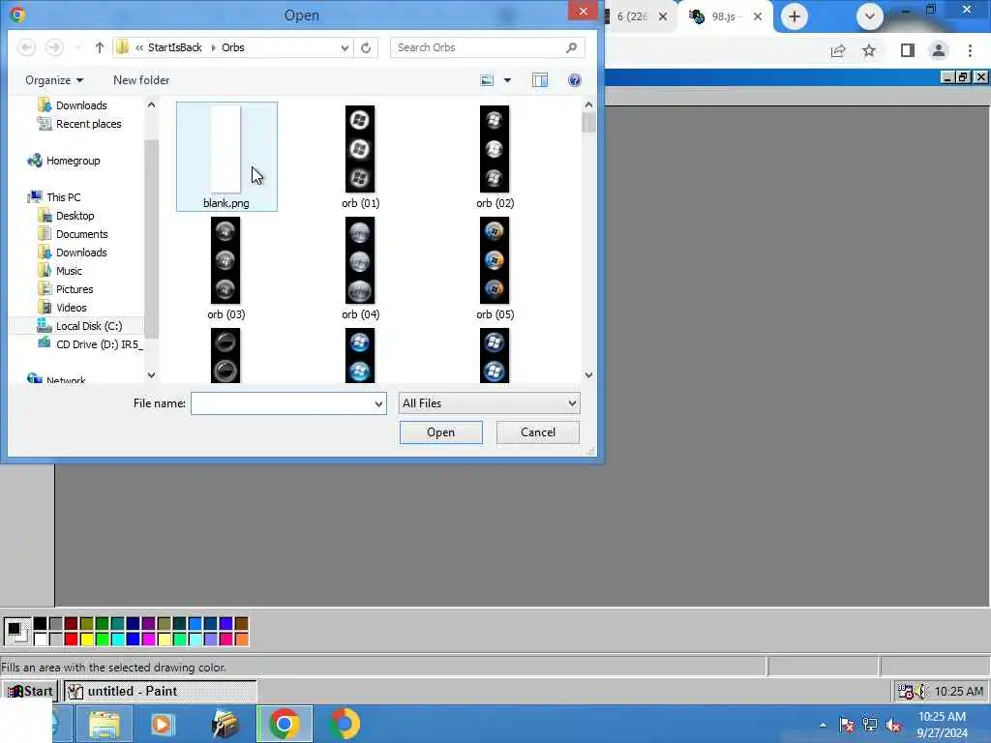Open a new Chrome tab
The height and width of the screenshot is (743, 991).
pyautogui.click(x=795, y=16)
